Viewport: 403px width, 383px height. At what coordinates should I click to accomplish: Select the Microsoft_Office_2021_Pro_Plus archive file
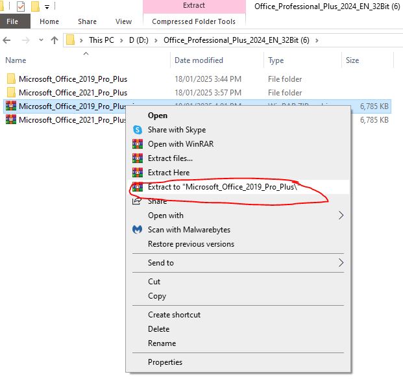tap(73, 120)
